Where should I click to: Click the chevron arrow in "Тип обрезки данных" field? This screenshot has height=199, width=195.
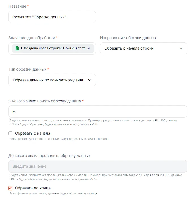[x=90, y=80]
